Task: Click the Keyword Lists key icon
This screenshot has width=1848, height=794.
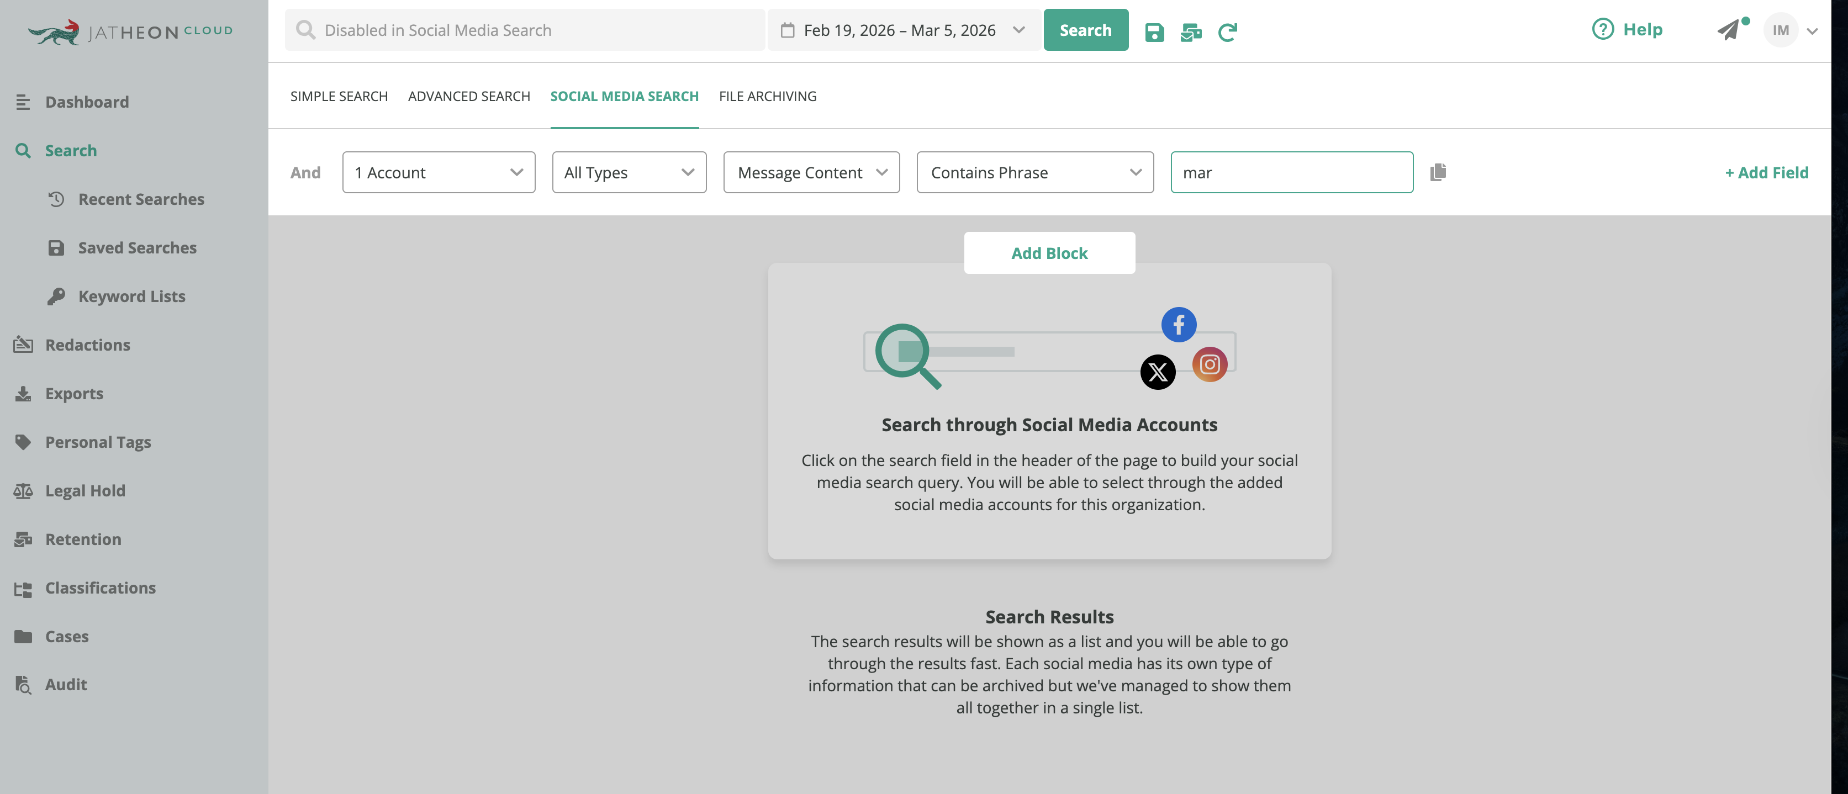Action: coord(56,296)
